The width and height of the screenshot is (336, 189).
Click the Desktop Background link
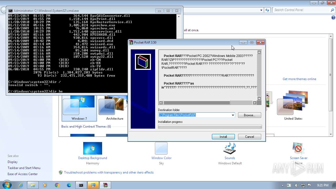pyautogui.click(x=92, y=158)
